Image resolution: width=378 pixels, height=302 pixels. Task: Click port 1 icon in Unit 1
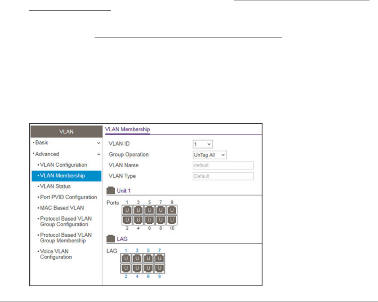point(127,210)
